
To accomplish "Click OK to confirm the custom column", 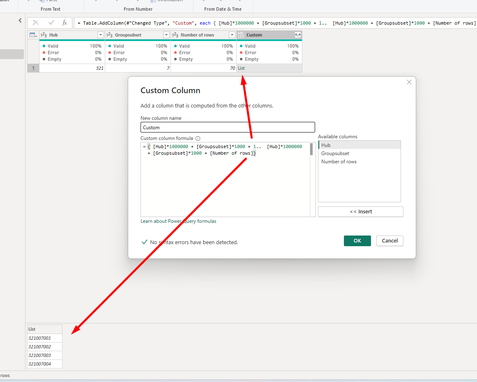I will pos(357,241).
